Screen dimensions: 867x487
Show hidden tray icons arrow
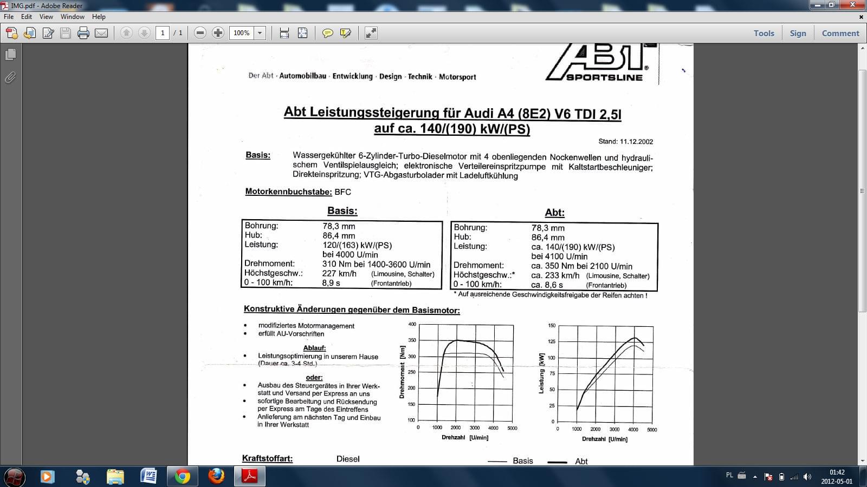click(x=755, y=477)
